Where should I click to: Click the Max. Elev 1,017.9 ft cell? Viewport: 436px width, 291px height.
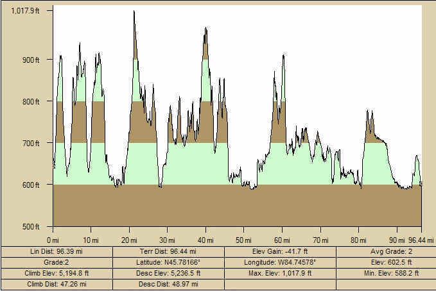tap(279, 272)
